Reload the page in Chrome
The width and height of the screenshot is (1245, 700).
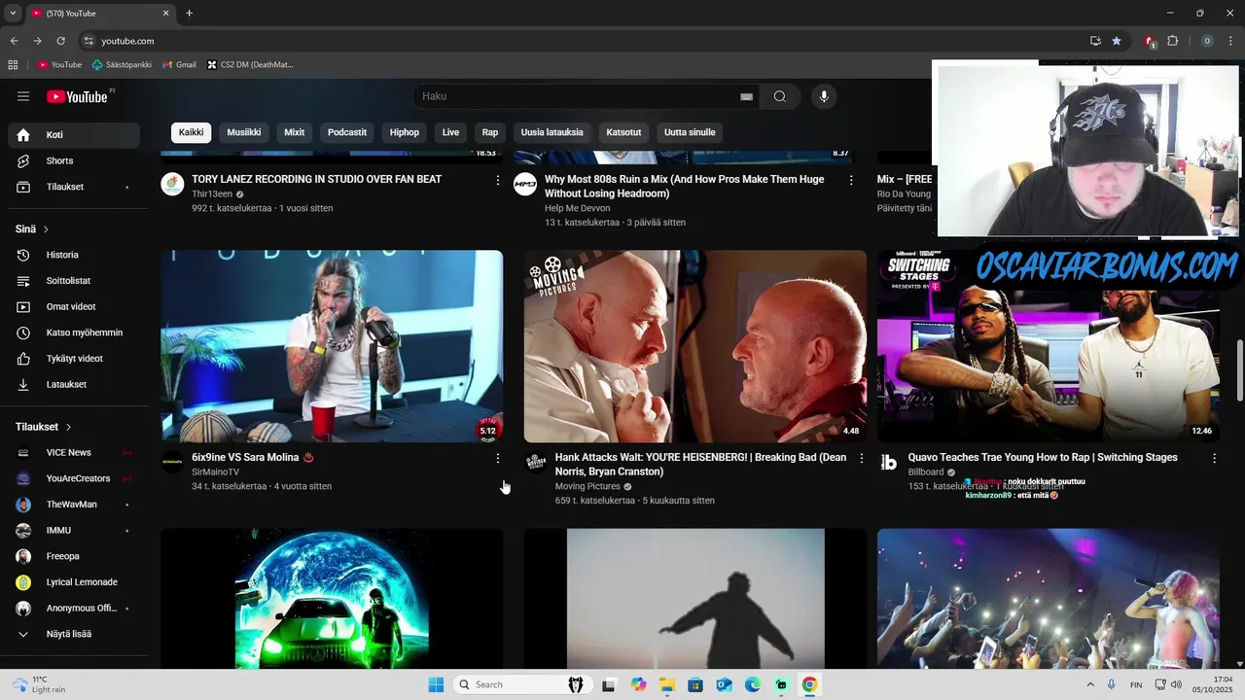60,41
